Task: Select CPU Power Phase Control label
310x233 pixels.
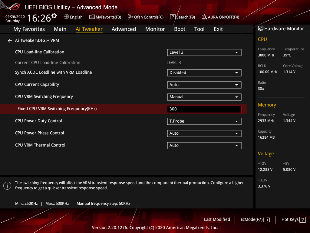Action: click(40, 133)
